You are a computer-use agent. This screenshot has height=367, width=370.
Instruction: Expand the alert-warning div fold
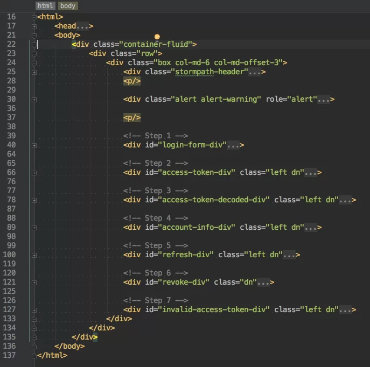tap(34, 100)
